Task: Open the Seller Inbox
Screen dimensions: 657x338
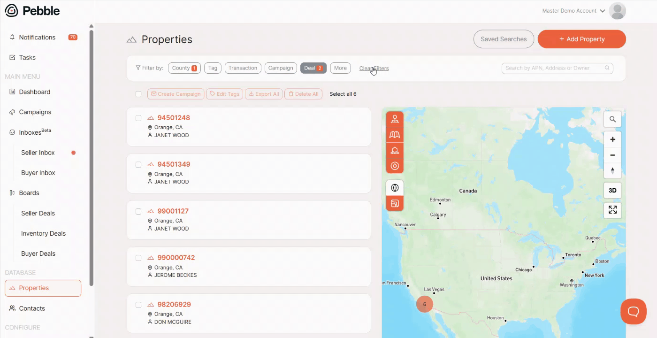Action: pos(38,153)
